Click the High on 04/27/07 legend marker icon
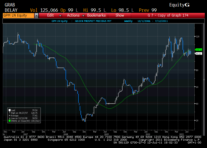Image resolution: width=207 pixels, height=148 pixels. tap(10, 113)
